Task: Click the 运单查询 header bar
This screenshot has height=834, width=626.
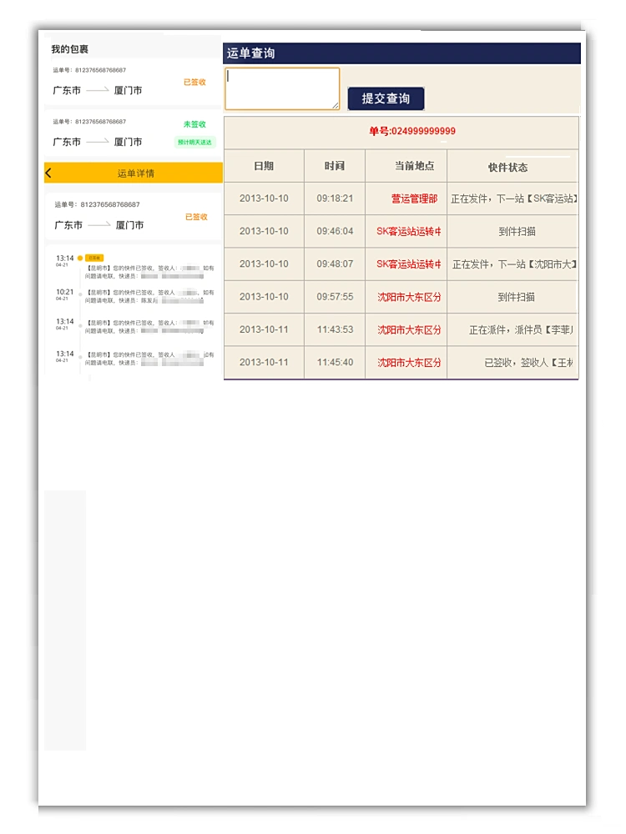Action: coord(401,53)
